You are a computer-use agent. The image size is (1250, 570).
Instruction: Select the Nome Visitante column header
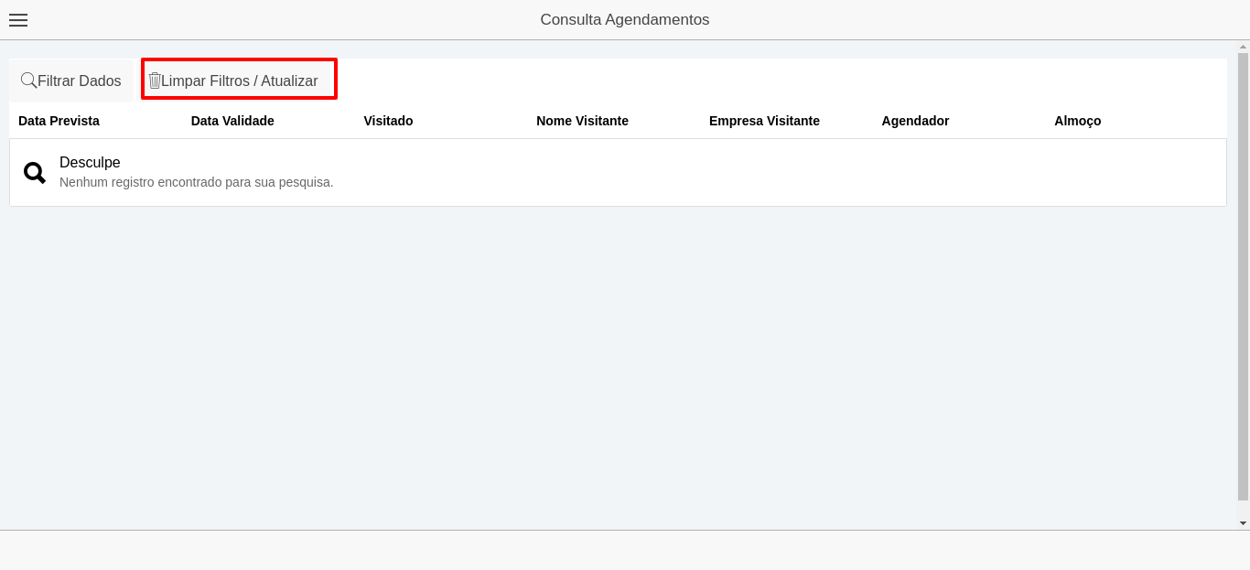click(582, 121)
